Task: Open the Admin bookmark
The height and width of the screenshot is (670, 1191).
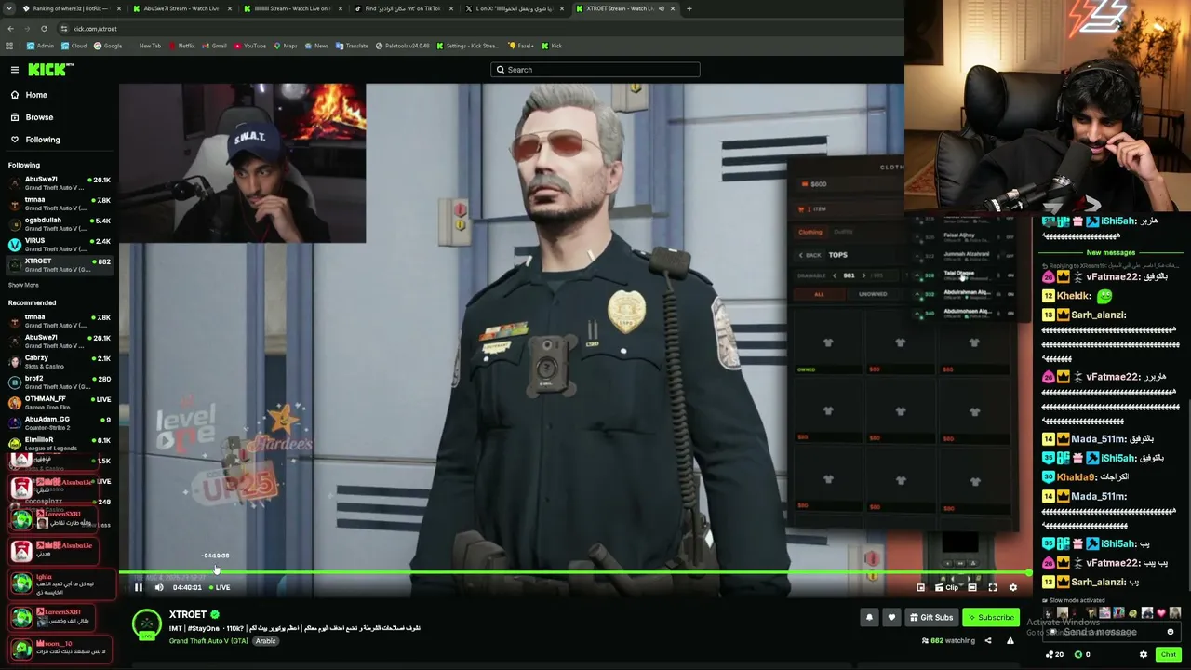Action: (x=40, y=46)
